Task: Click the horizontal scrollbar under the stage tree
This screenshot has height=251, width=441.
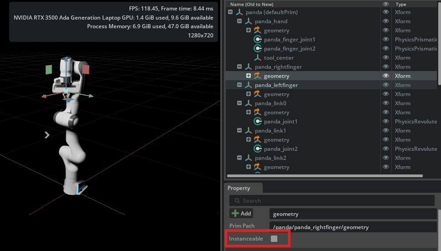Action: [325, 176]
